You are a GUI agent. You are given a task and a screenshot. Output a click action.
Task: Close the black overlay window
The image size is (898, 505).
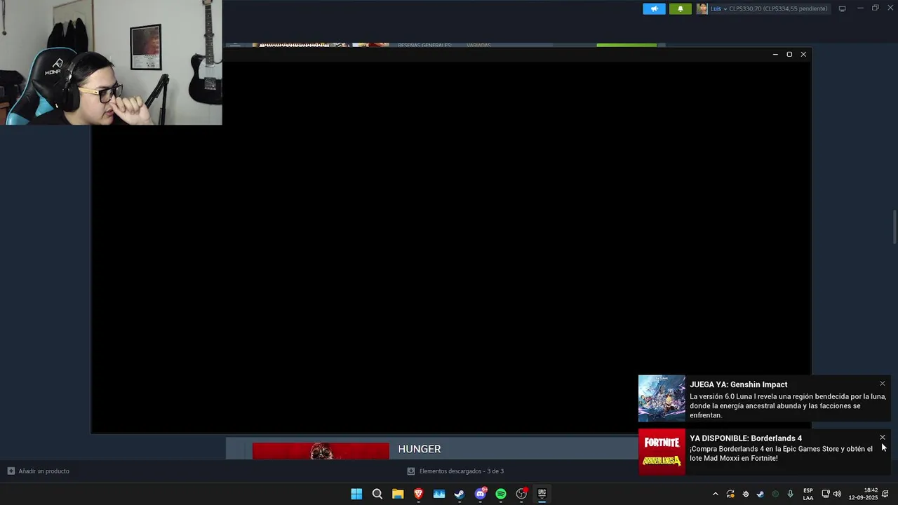tap(803, 54)
